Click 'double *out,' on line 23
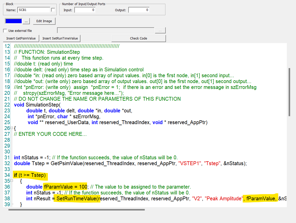 (x=118, y=111)
